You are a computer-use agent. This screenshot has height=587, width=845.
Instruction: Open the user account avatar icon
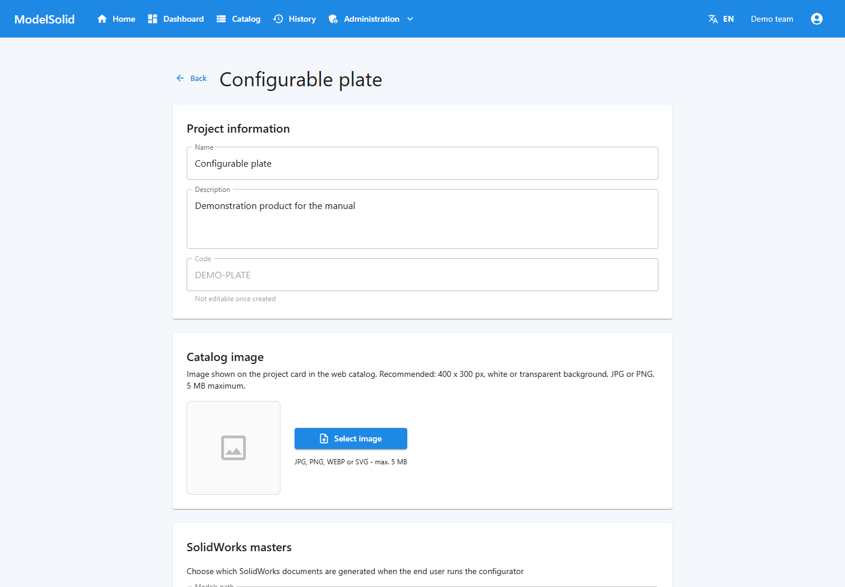pyautogui.click(x=817, y=19)
